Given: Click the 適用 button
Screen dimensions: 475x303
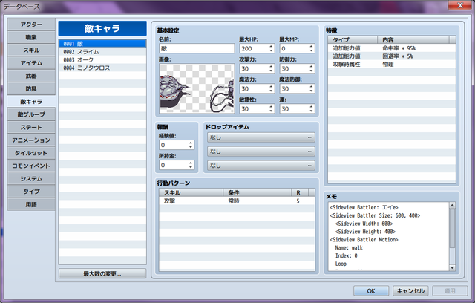Looking at the screenshot, I should pyautogui.click(x=450, y=291).
